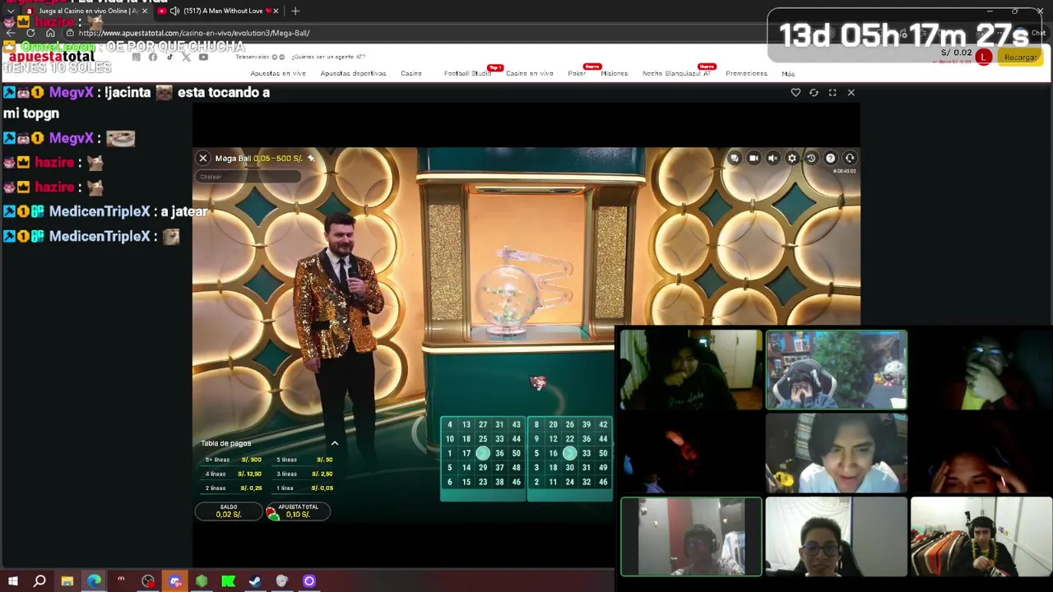Open Windows search from the taskbar

click(39, 581)
